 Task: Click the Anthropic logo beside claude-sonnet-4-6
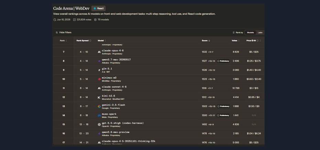[x=99, y=88]
